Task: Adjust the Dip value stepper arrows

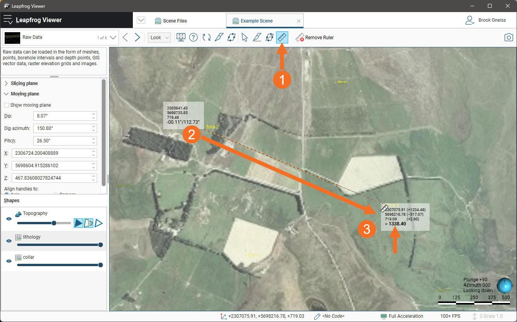Action: [x=94, y=116]
